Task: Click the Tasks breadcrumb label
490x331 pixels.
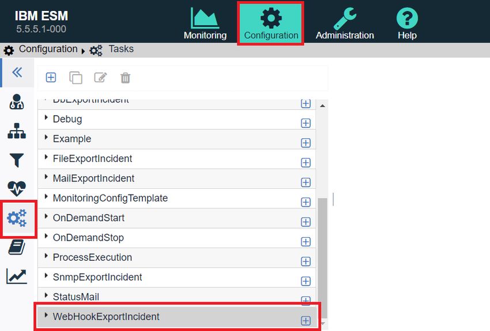Action: [121, 49]
